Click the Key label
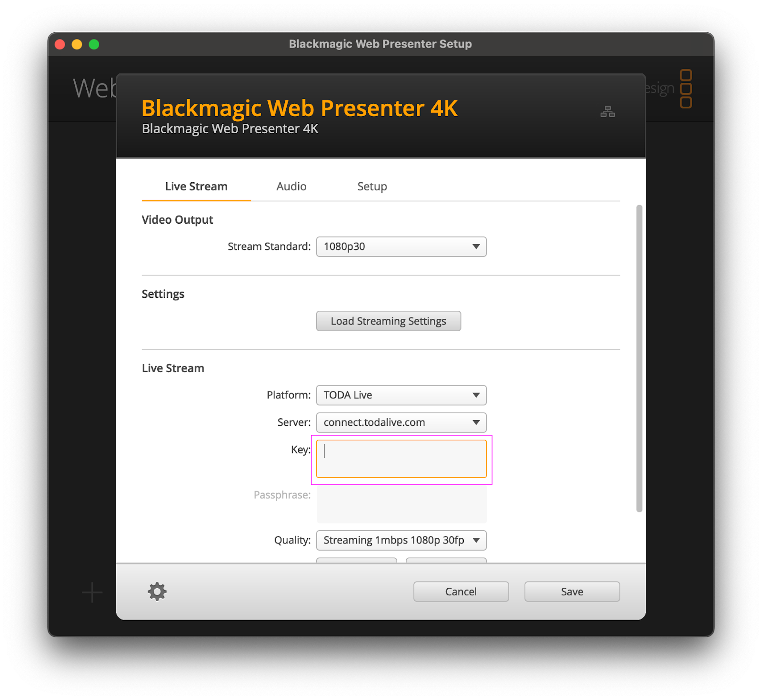 301,450
